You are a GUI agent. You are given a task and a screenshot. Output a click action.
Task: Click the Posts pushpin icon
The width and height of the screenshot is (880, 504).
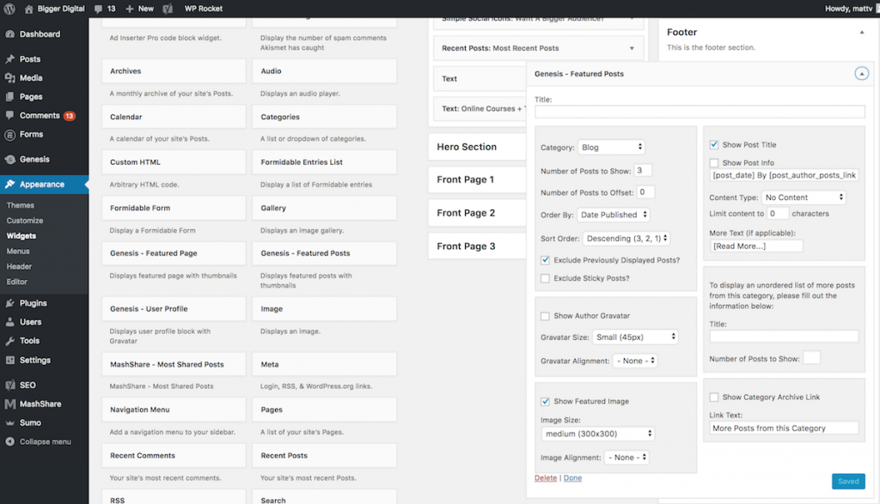coord(10,59)
